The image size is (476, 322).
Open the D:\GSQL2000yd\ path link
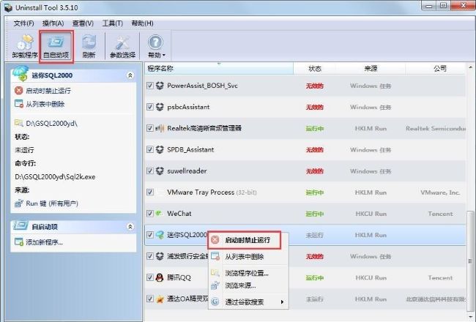51,124
